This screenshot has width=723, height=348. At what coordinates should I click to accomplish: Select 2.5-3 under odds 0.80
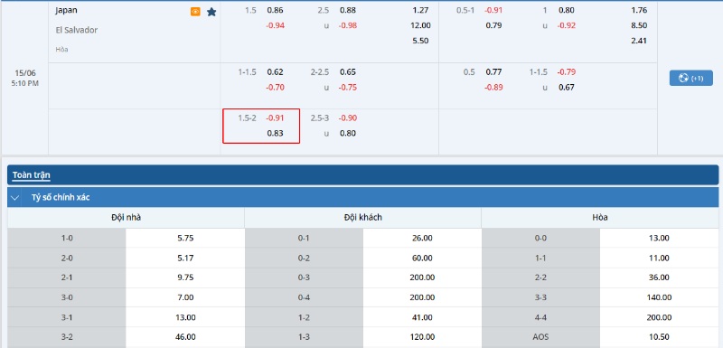pyautogui.click(x=348, y=134)
